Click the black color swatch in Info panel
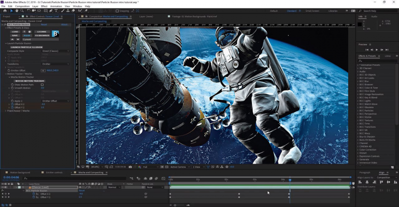This screenshot has width=399, height=207. pyautogui.click(x=361, y=23)
